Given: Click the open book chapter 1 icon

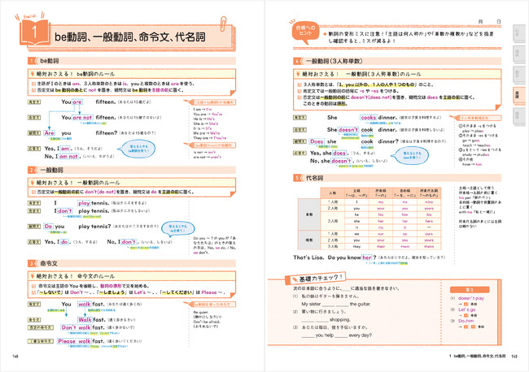Looking at the screenshot, I should pos(35,32).
